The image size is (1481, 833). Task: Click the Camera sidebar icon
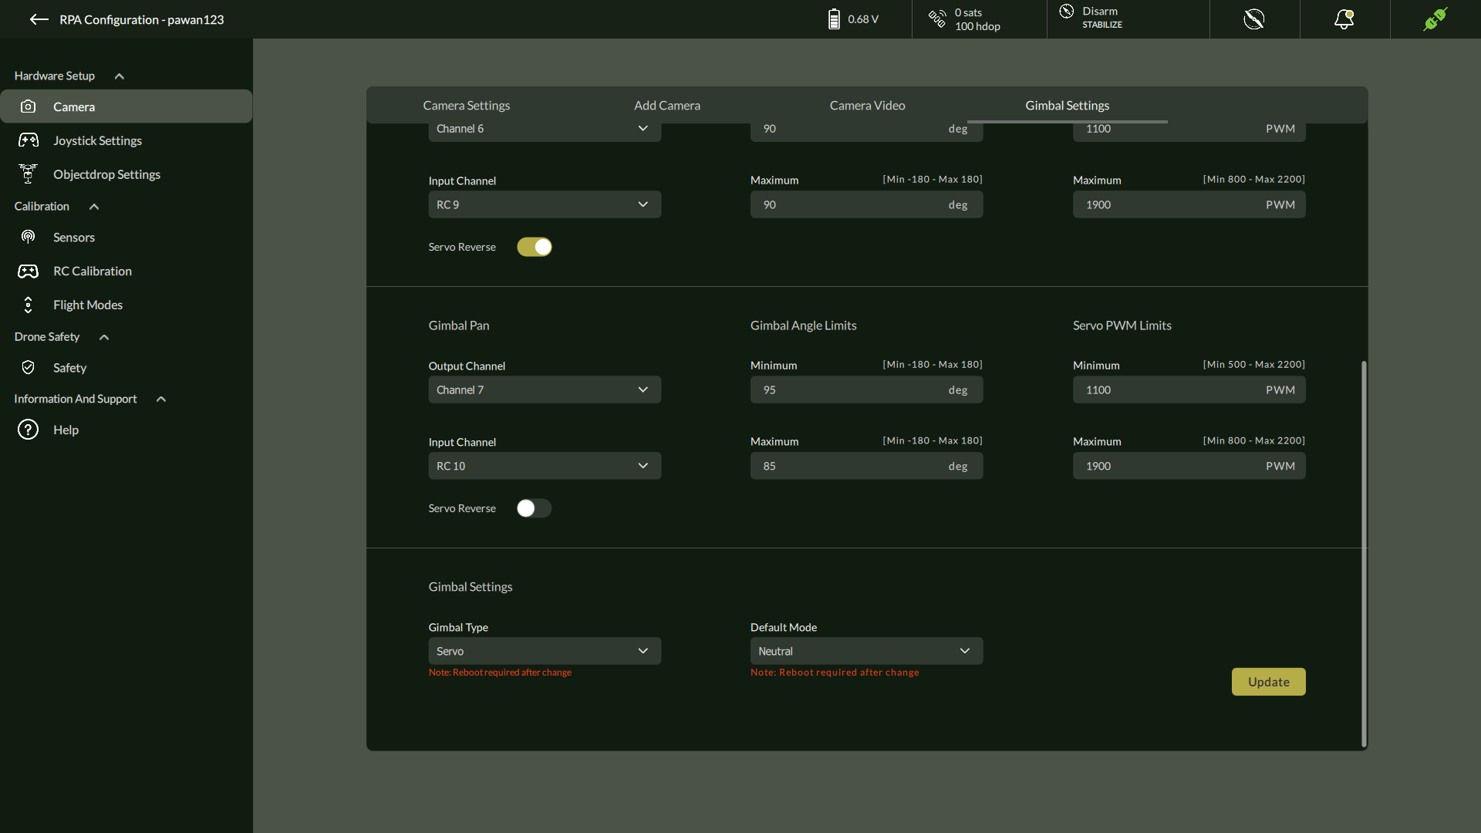click(28, 106)
